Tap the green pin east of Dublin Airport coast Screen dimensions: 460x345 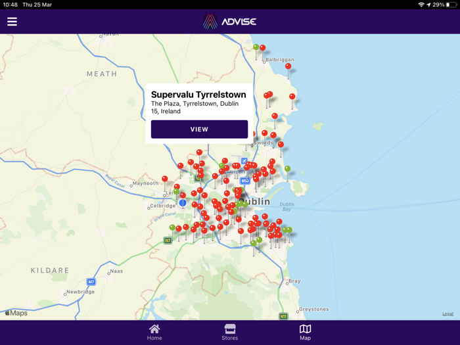(288, 169)
